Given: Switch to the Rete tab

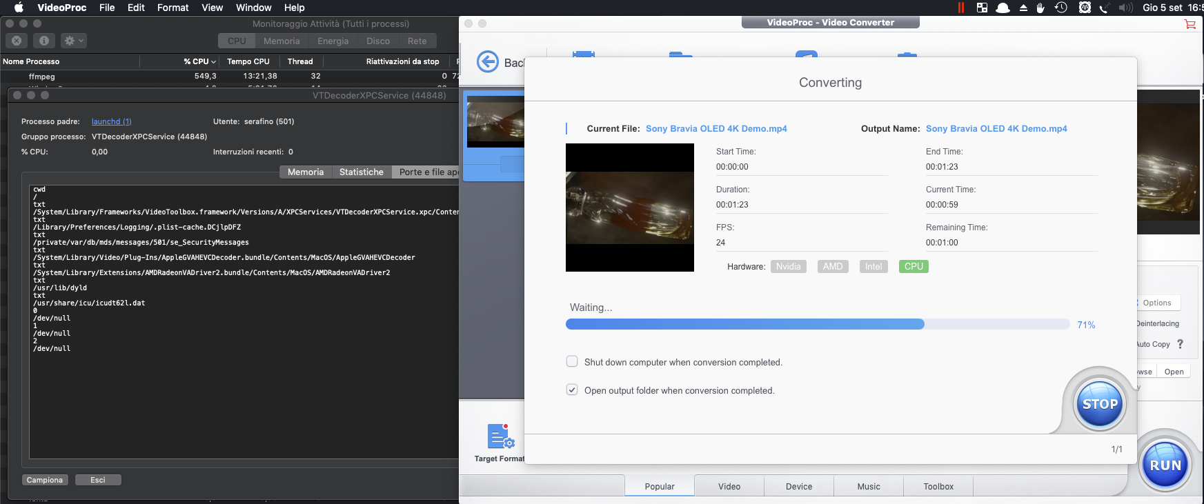Looking at the screenshot, I should 417,41.
